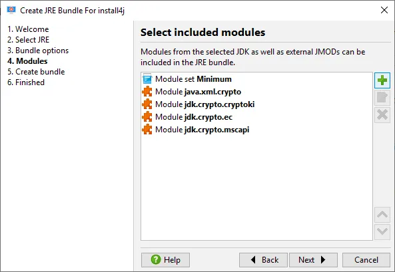Viewport: 395px width, 272px height.
Task: Move the selected entry up with the arrow
Action: 382,215
